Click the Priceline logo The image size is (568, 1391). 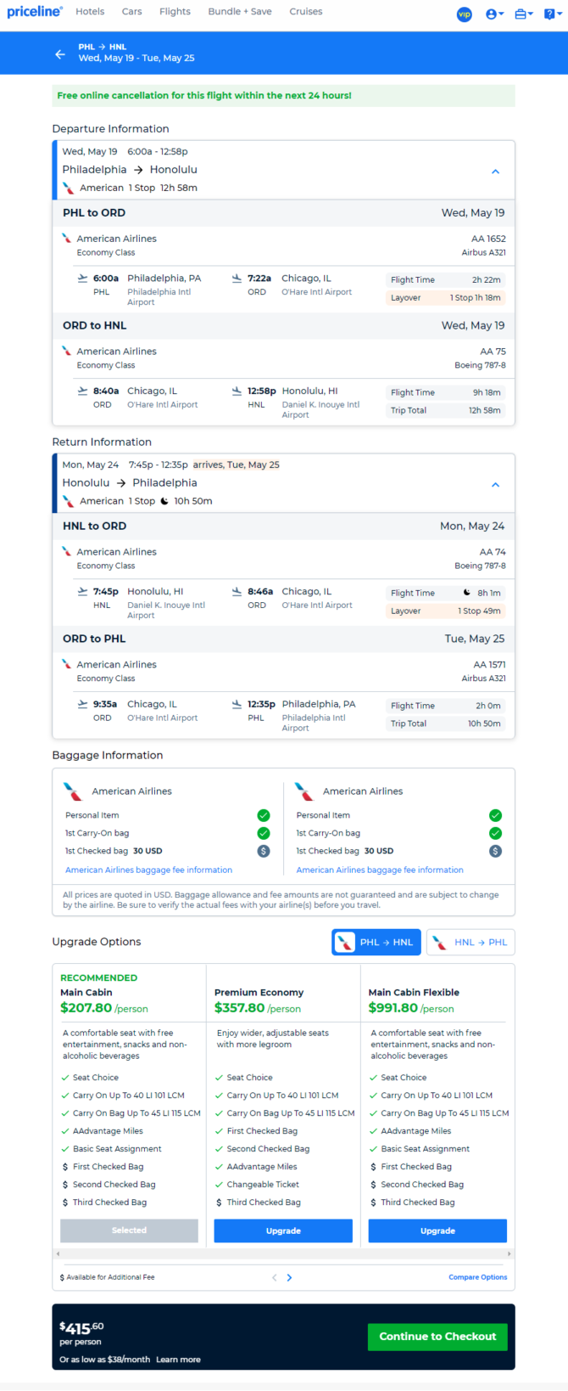tap(35, 12)
